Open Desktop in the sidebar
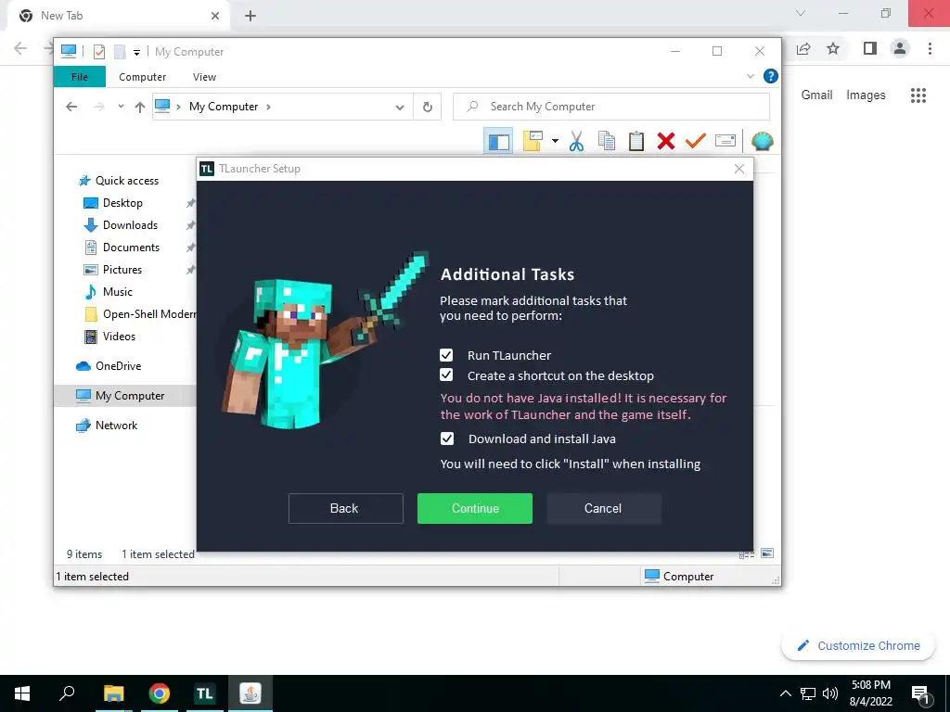Screen dimensions: 950x712 tap(122, 203)
